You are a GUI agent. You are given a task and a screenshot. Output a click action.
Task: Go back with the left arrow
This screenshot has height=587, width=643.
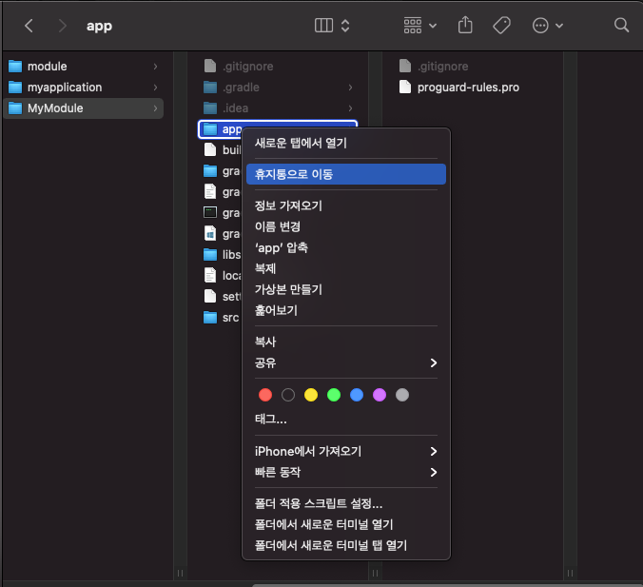click(x=29, y=26)
